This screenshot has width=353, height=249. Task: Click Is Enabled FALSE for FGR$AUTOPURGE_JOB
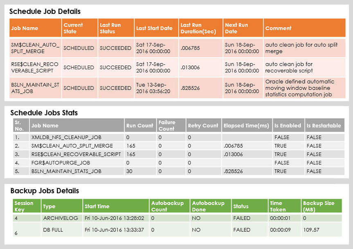(x=282, y=163)
